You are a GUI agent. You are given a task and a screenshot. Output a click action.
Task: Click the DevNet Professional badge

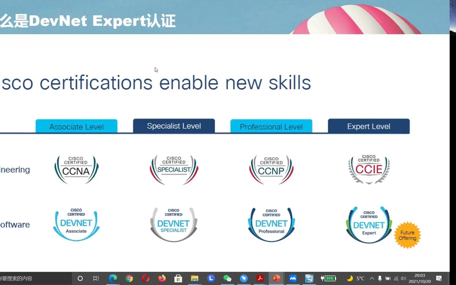pos(271,225)
